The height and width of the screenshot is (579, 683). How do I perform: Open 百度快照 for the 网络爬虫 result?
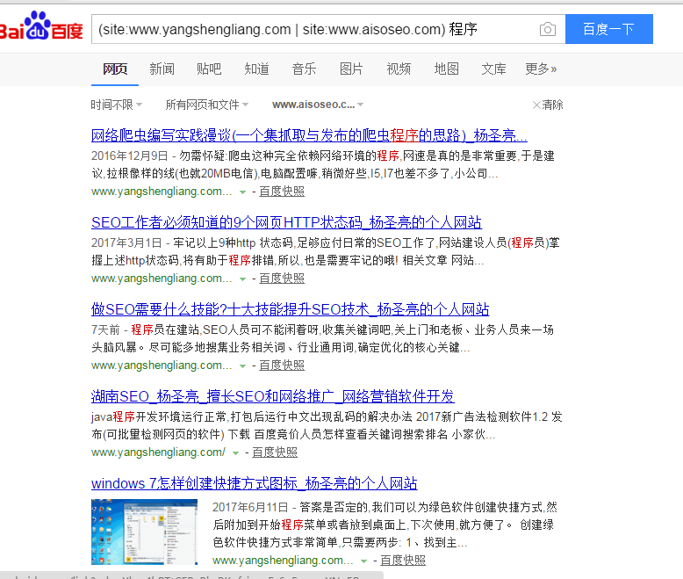point(282,192)
